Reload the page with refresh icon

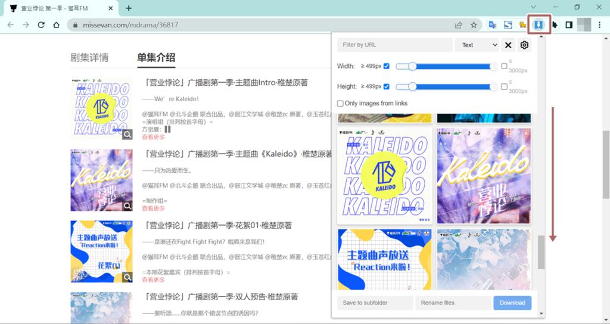click(41, 25)
